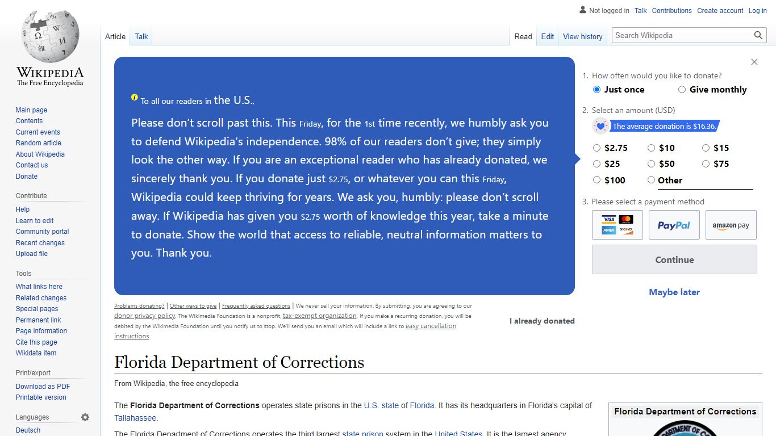
Task: Click the search magnifier icon
Action: pos(758,35)
